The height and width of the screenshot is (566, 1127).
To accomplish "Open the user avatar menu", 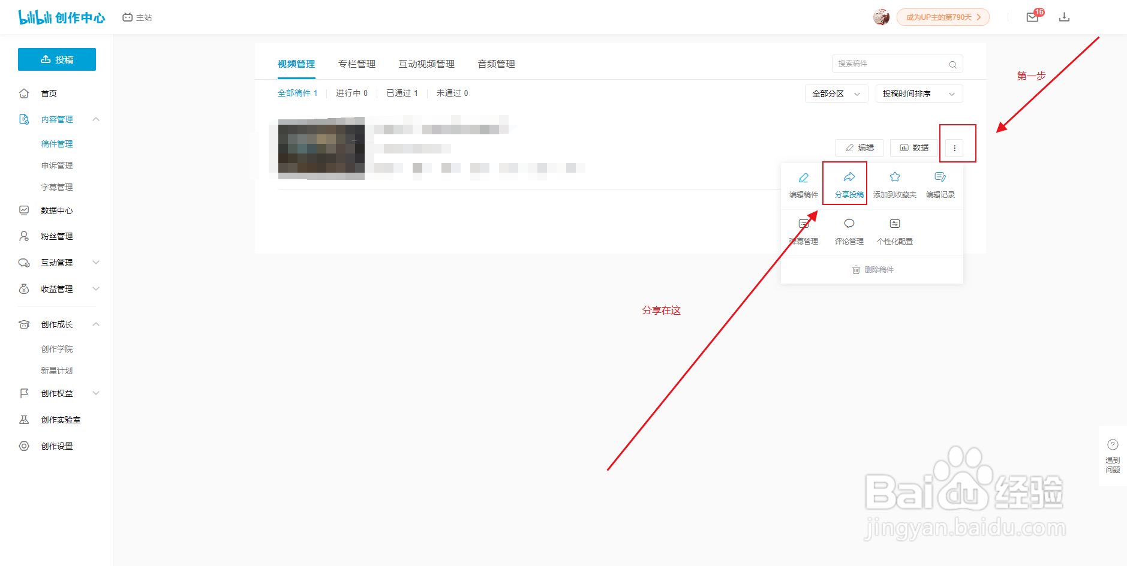I will point(881,17).
